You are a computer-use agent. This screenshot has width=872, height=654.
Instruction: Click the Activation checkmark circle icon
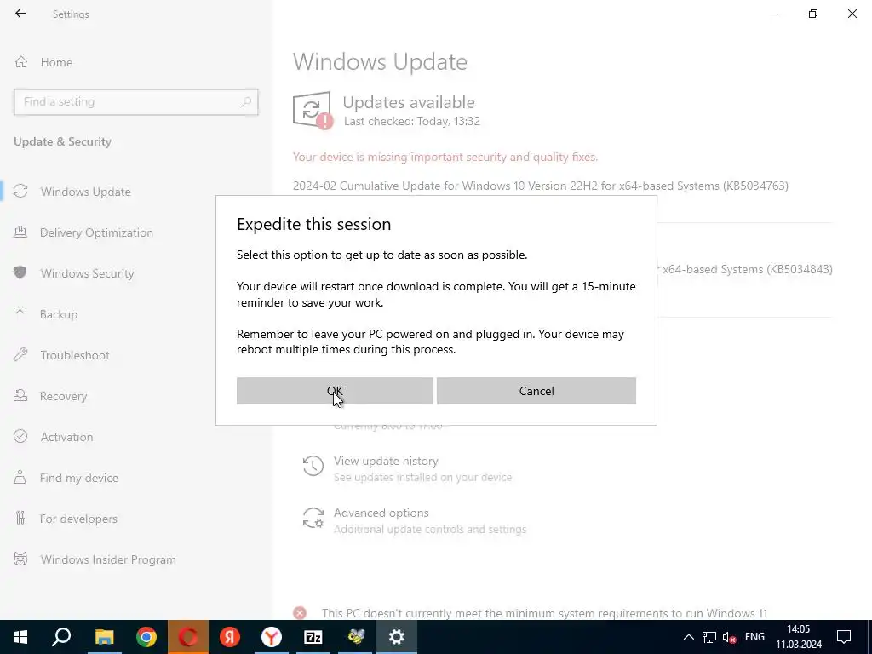click(20, 436)
